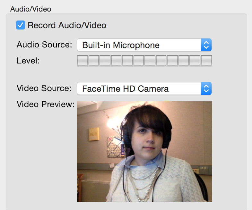The height and width of the screenshot is (210, 252).
Task: Click the "Video Source:" label
Action: 44,88
